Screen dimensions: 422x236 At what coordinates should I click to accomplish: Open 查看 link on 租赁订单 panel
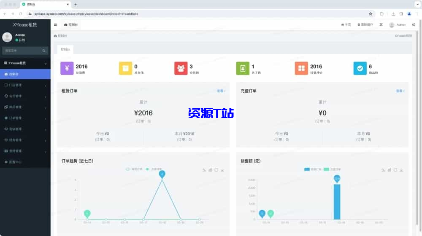click(x=221, y=91)
